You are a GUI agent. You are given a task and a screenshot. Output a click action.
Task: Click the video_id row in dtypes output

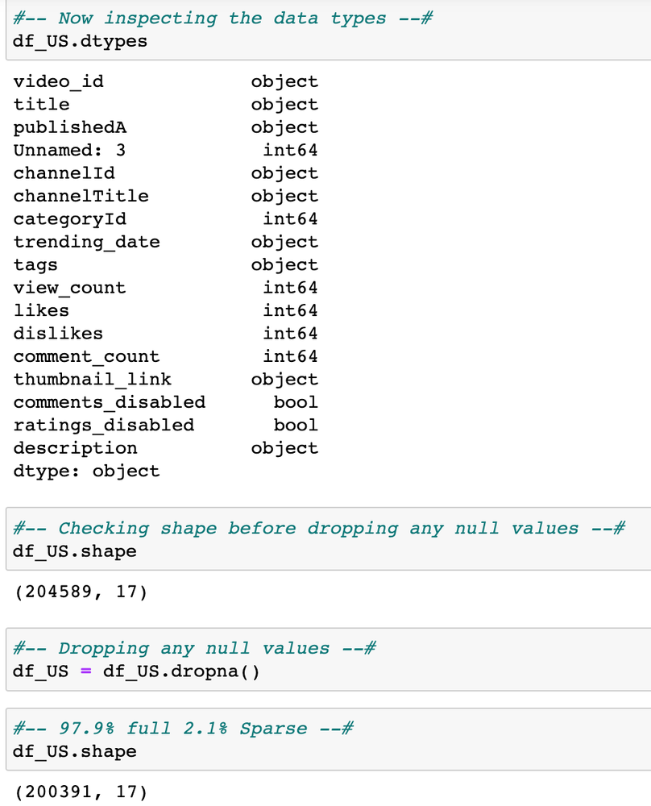[58, 81]
